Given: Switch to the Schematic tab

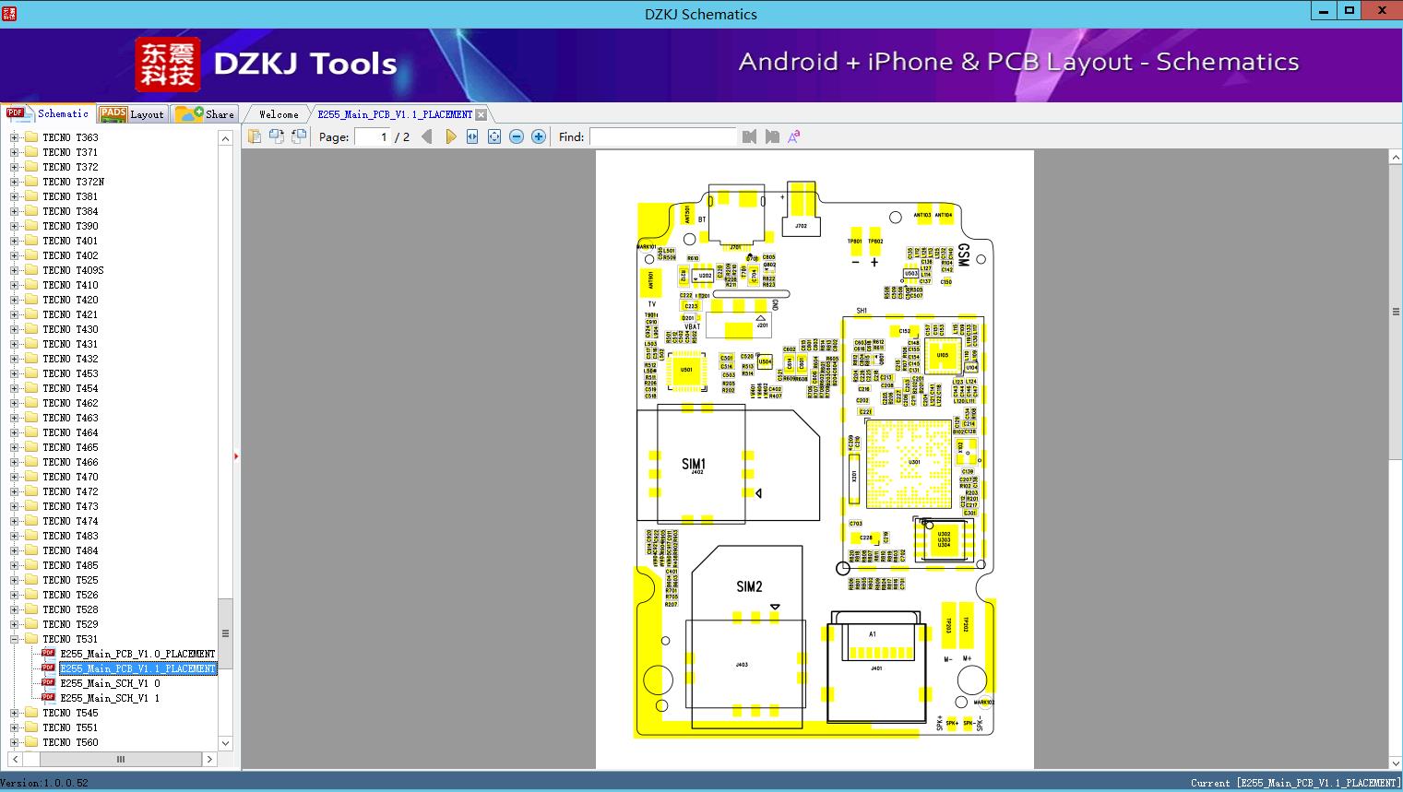Looking at the screenshot, I should 48,113.
